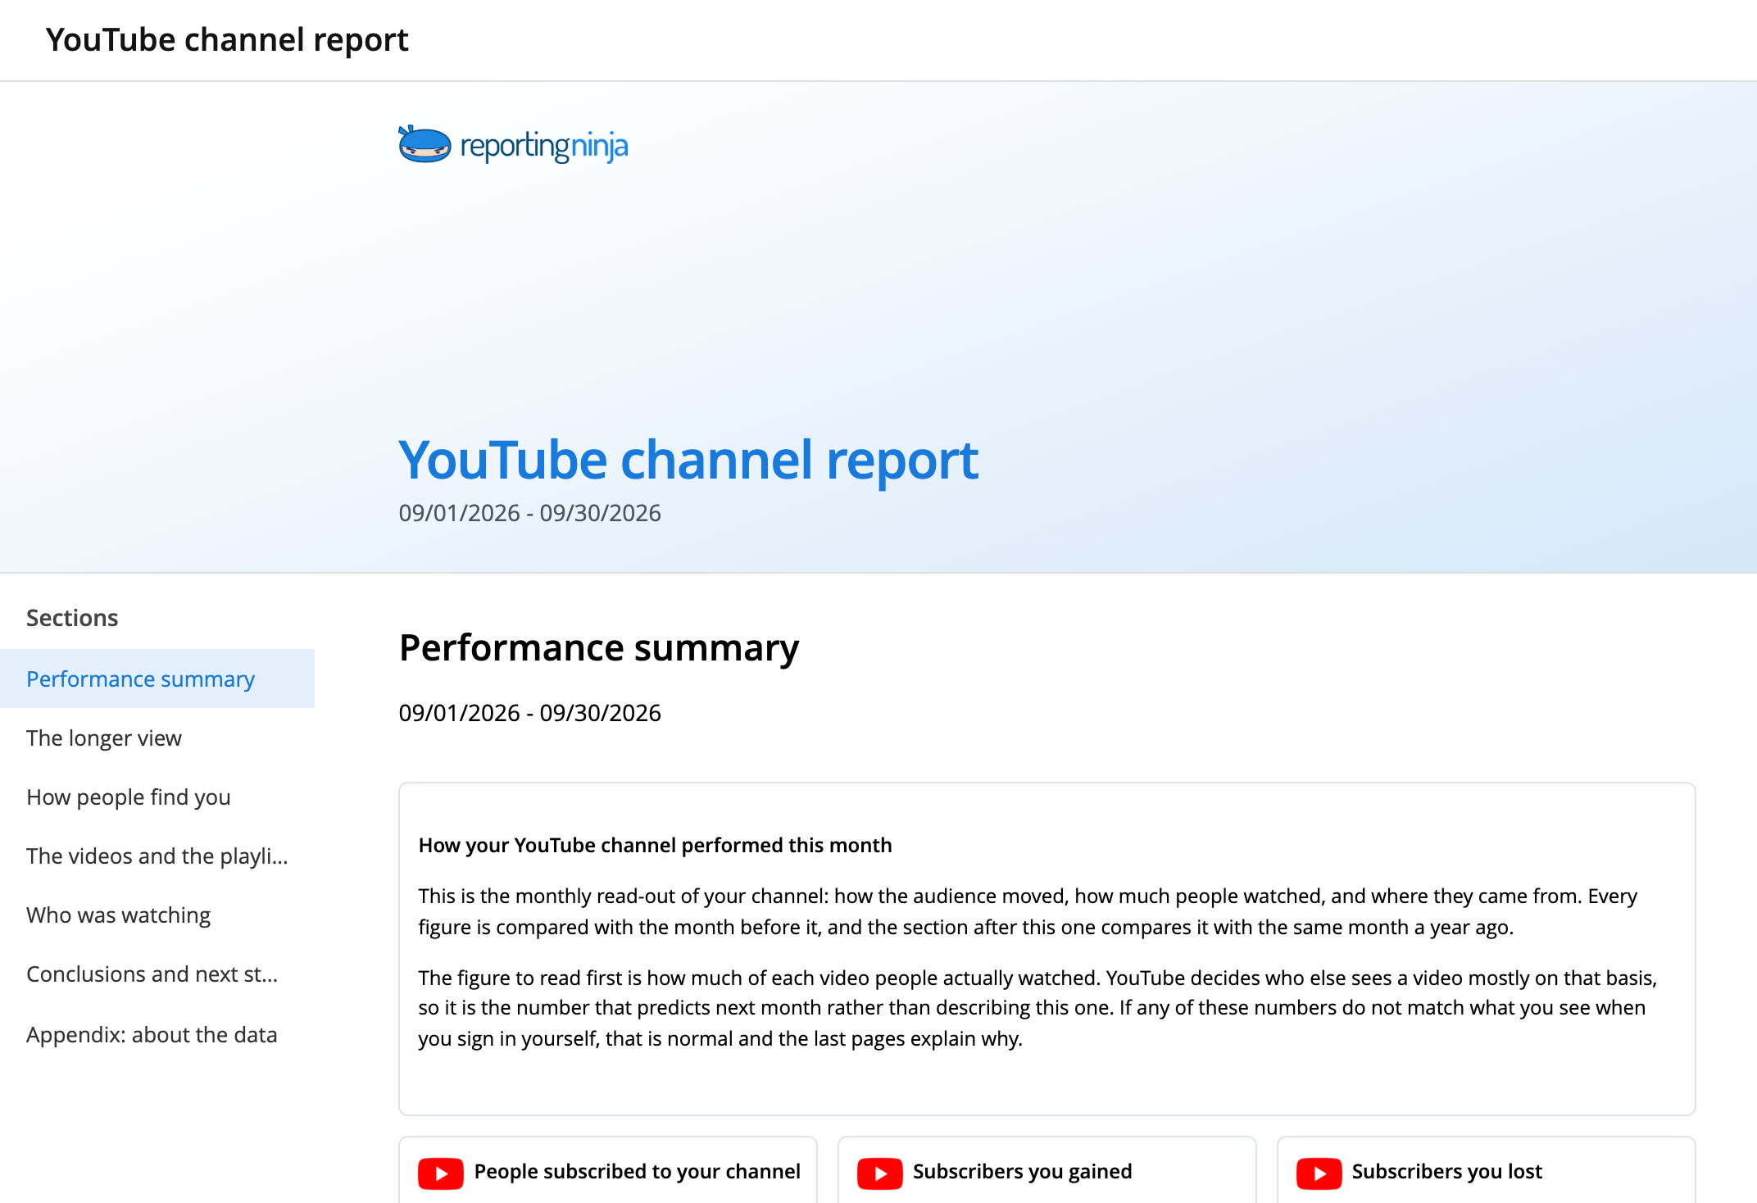Click the Performance summary heading
The image size is (1757, 1203).
click(x=598, y=647)
